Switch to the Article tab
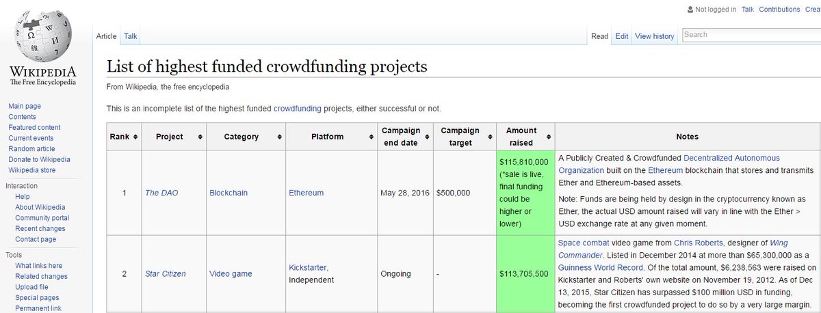Image resolution: width=821 pixels, height=313 pixels. (x=106, y=36)
